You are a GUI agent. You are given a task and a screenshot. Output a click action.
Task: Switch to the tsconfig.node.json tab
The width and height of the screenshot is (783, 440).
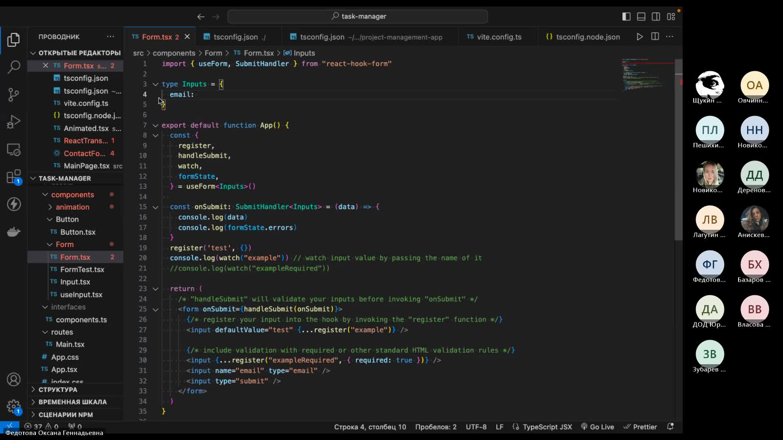[x=583, y=37]
